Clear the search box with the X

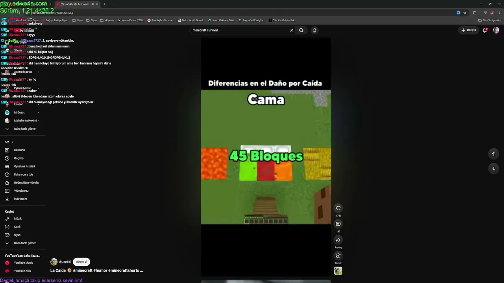(292, 30)
